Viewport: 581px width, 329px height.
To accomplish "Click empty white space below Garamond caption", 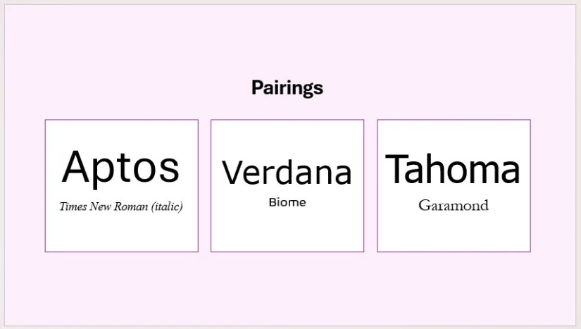I will [x=453, y=232].
